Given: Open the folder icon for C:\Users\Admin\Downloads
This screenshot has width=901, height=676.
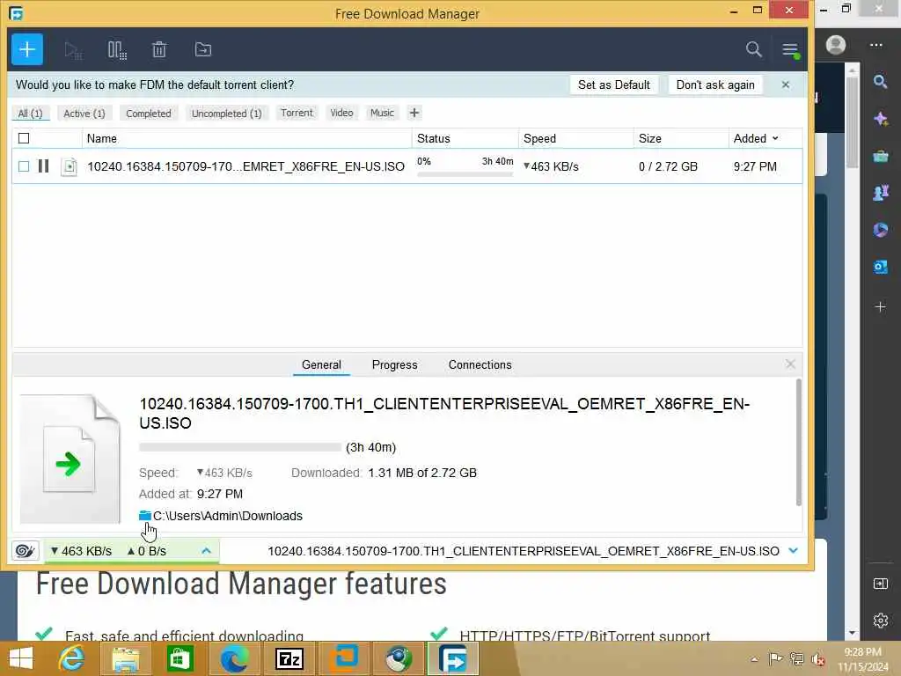Looking at the screenshot, I should [x=145, y=516].
